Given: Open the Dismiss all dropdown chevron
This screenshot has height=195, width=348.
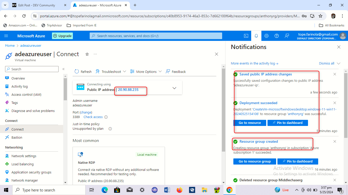Looking at the screenshot, I should (338, 63).
